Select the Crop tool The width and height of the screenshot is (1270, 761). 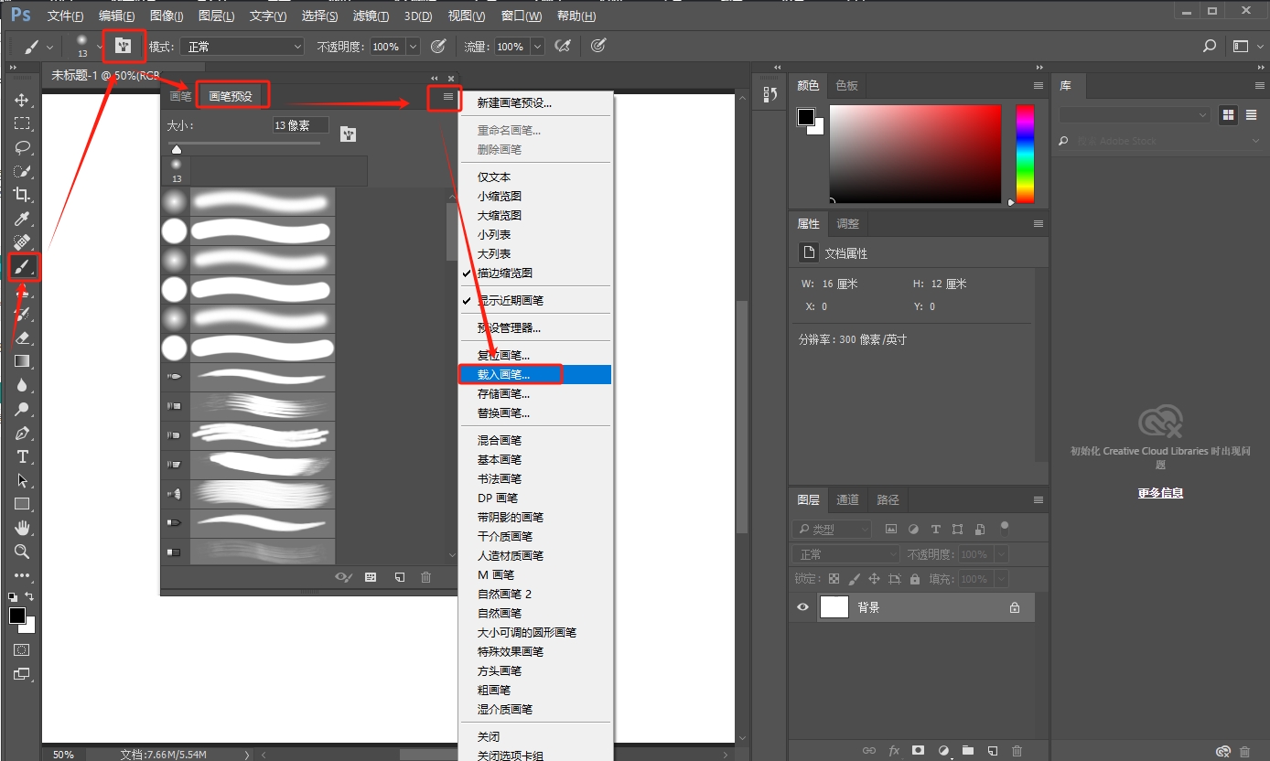coord(23,195)
